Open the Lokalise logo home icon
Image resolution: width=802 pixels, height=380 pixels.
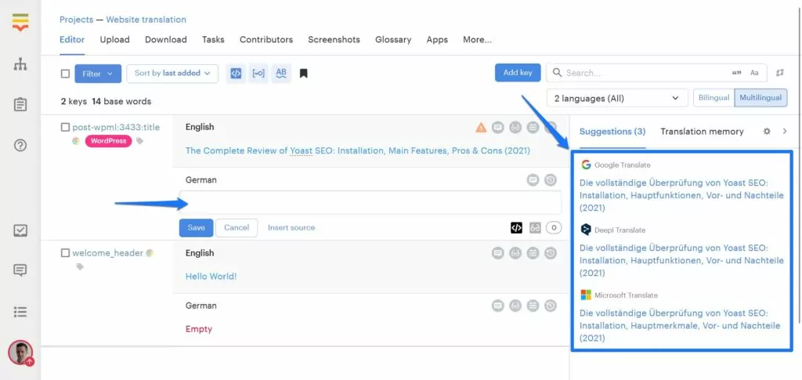(20, 23)
